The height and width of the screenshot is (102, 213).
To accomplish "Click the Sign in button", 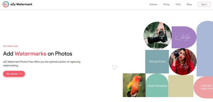I will pos(204,4).
